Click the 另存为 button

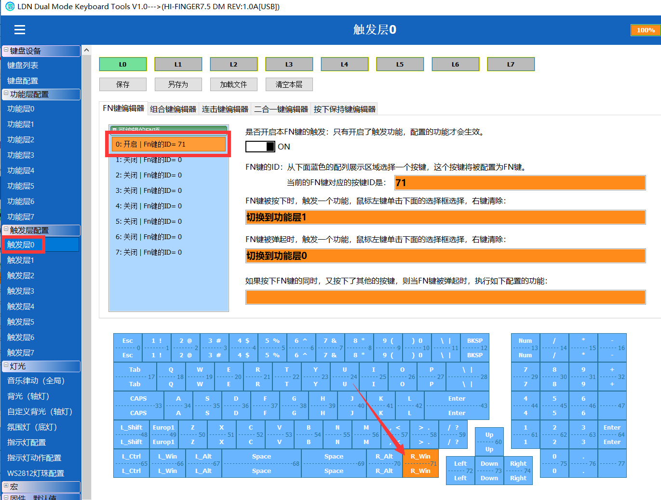[178, 84]
